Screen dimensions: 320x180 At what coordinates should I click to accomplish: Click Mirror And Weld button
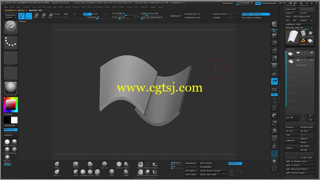coord(213,174)
